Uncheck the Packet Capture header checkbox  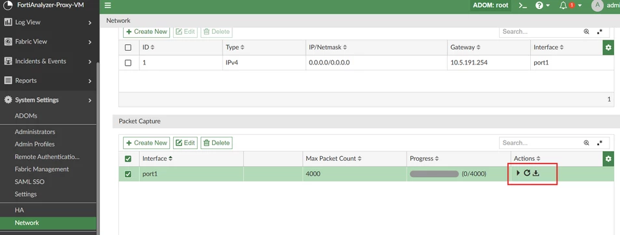tap(128, 159)
